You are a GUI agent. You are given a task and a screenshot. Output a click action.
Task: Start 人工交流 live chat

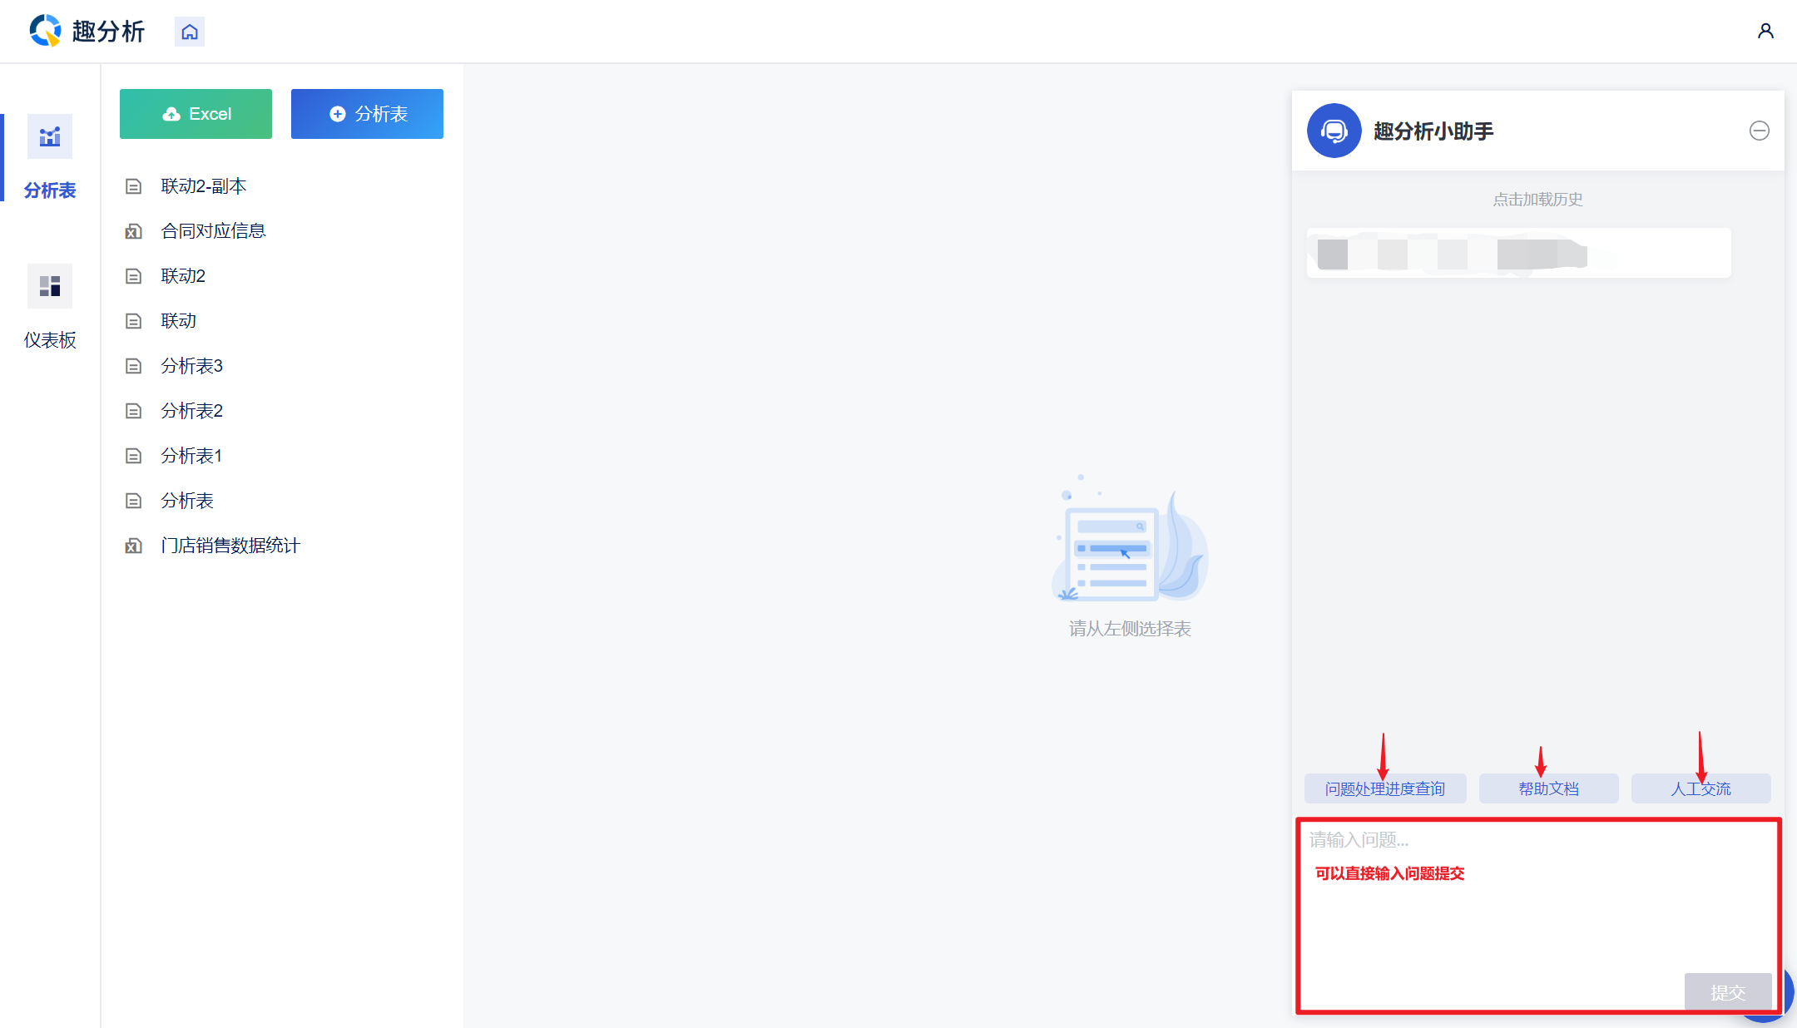[x=1700, y=788]
